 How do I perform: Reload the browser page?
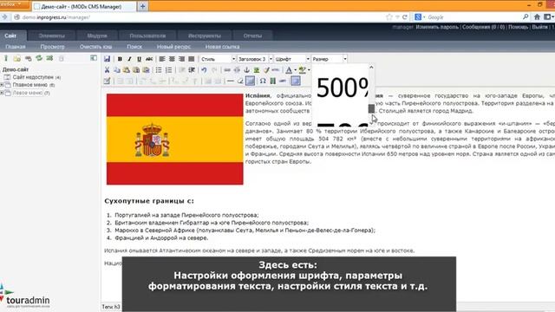coord(405,17)
